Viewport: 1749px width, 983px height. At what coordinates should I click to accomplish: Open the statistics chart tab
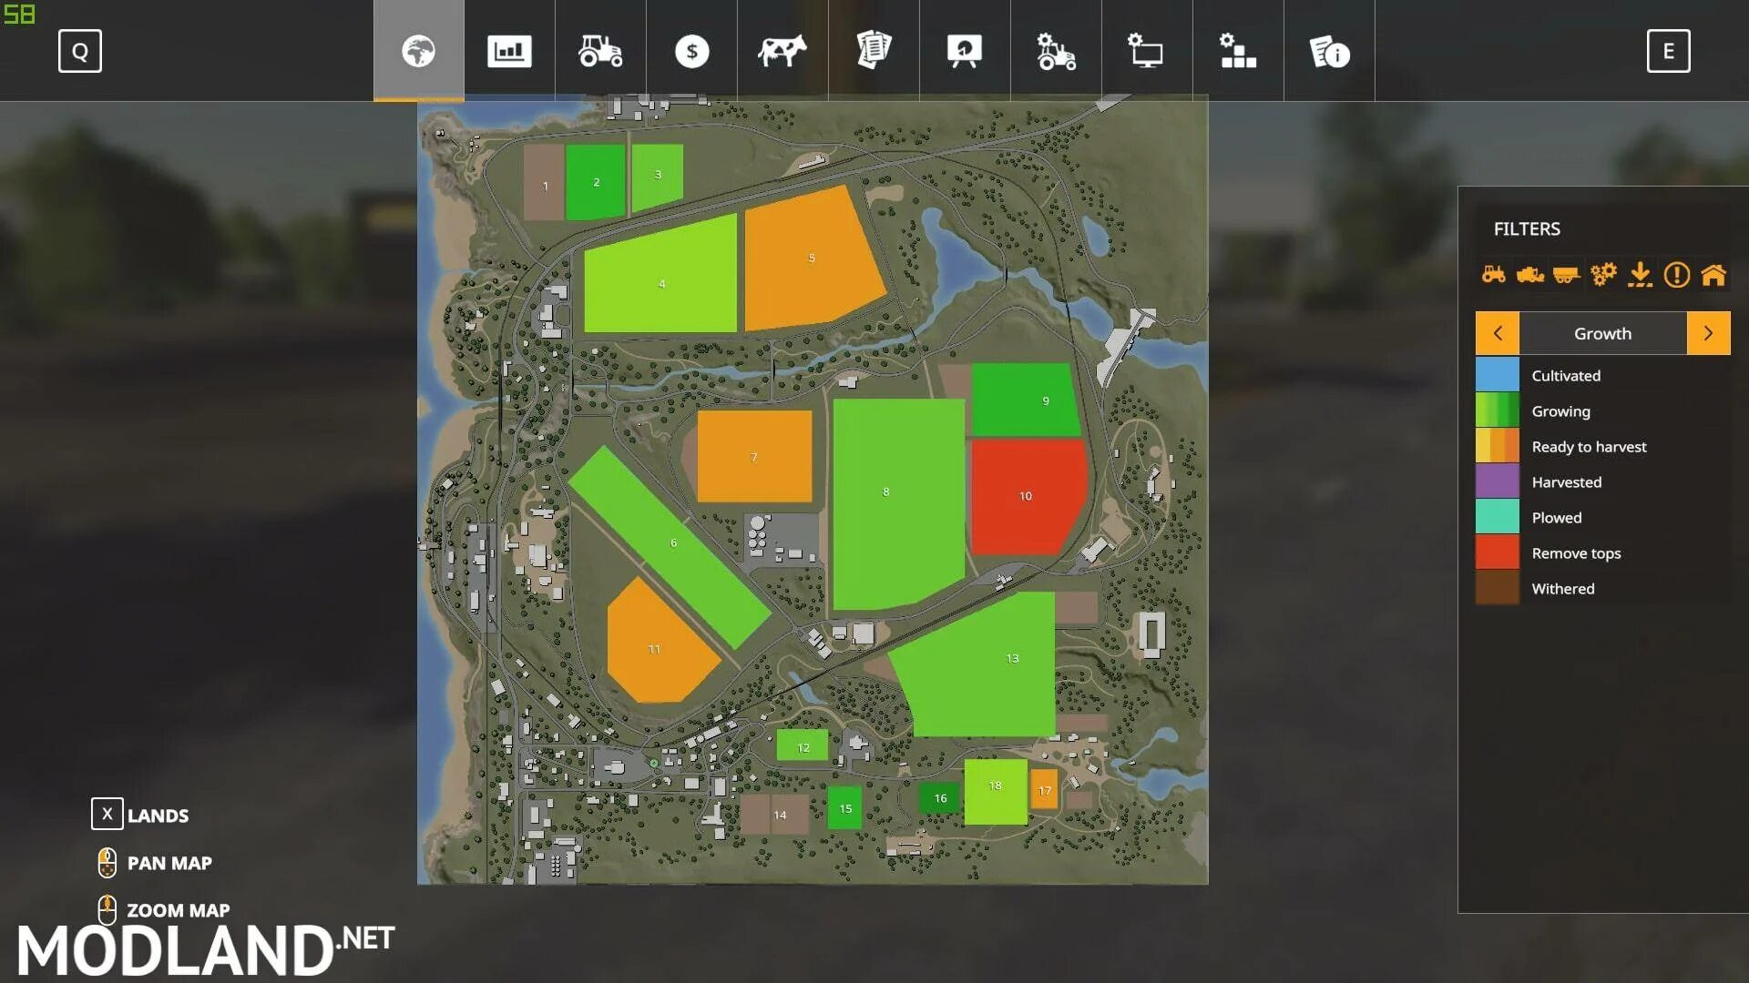509,51
